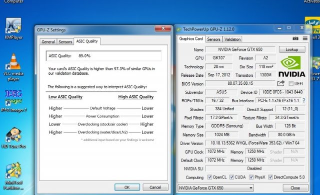
Task: Click the ASIC Quality 89.0% field
Action: click(x=103, y=56)
